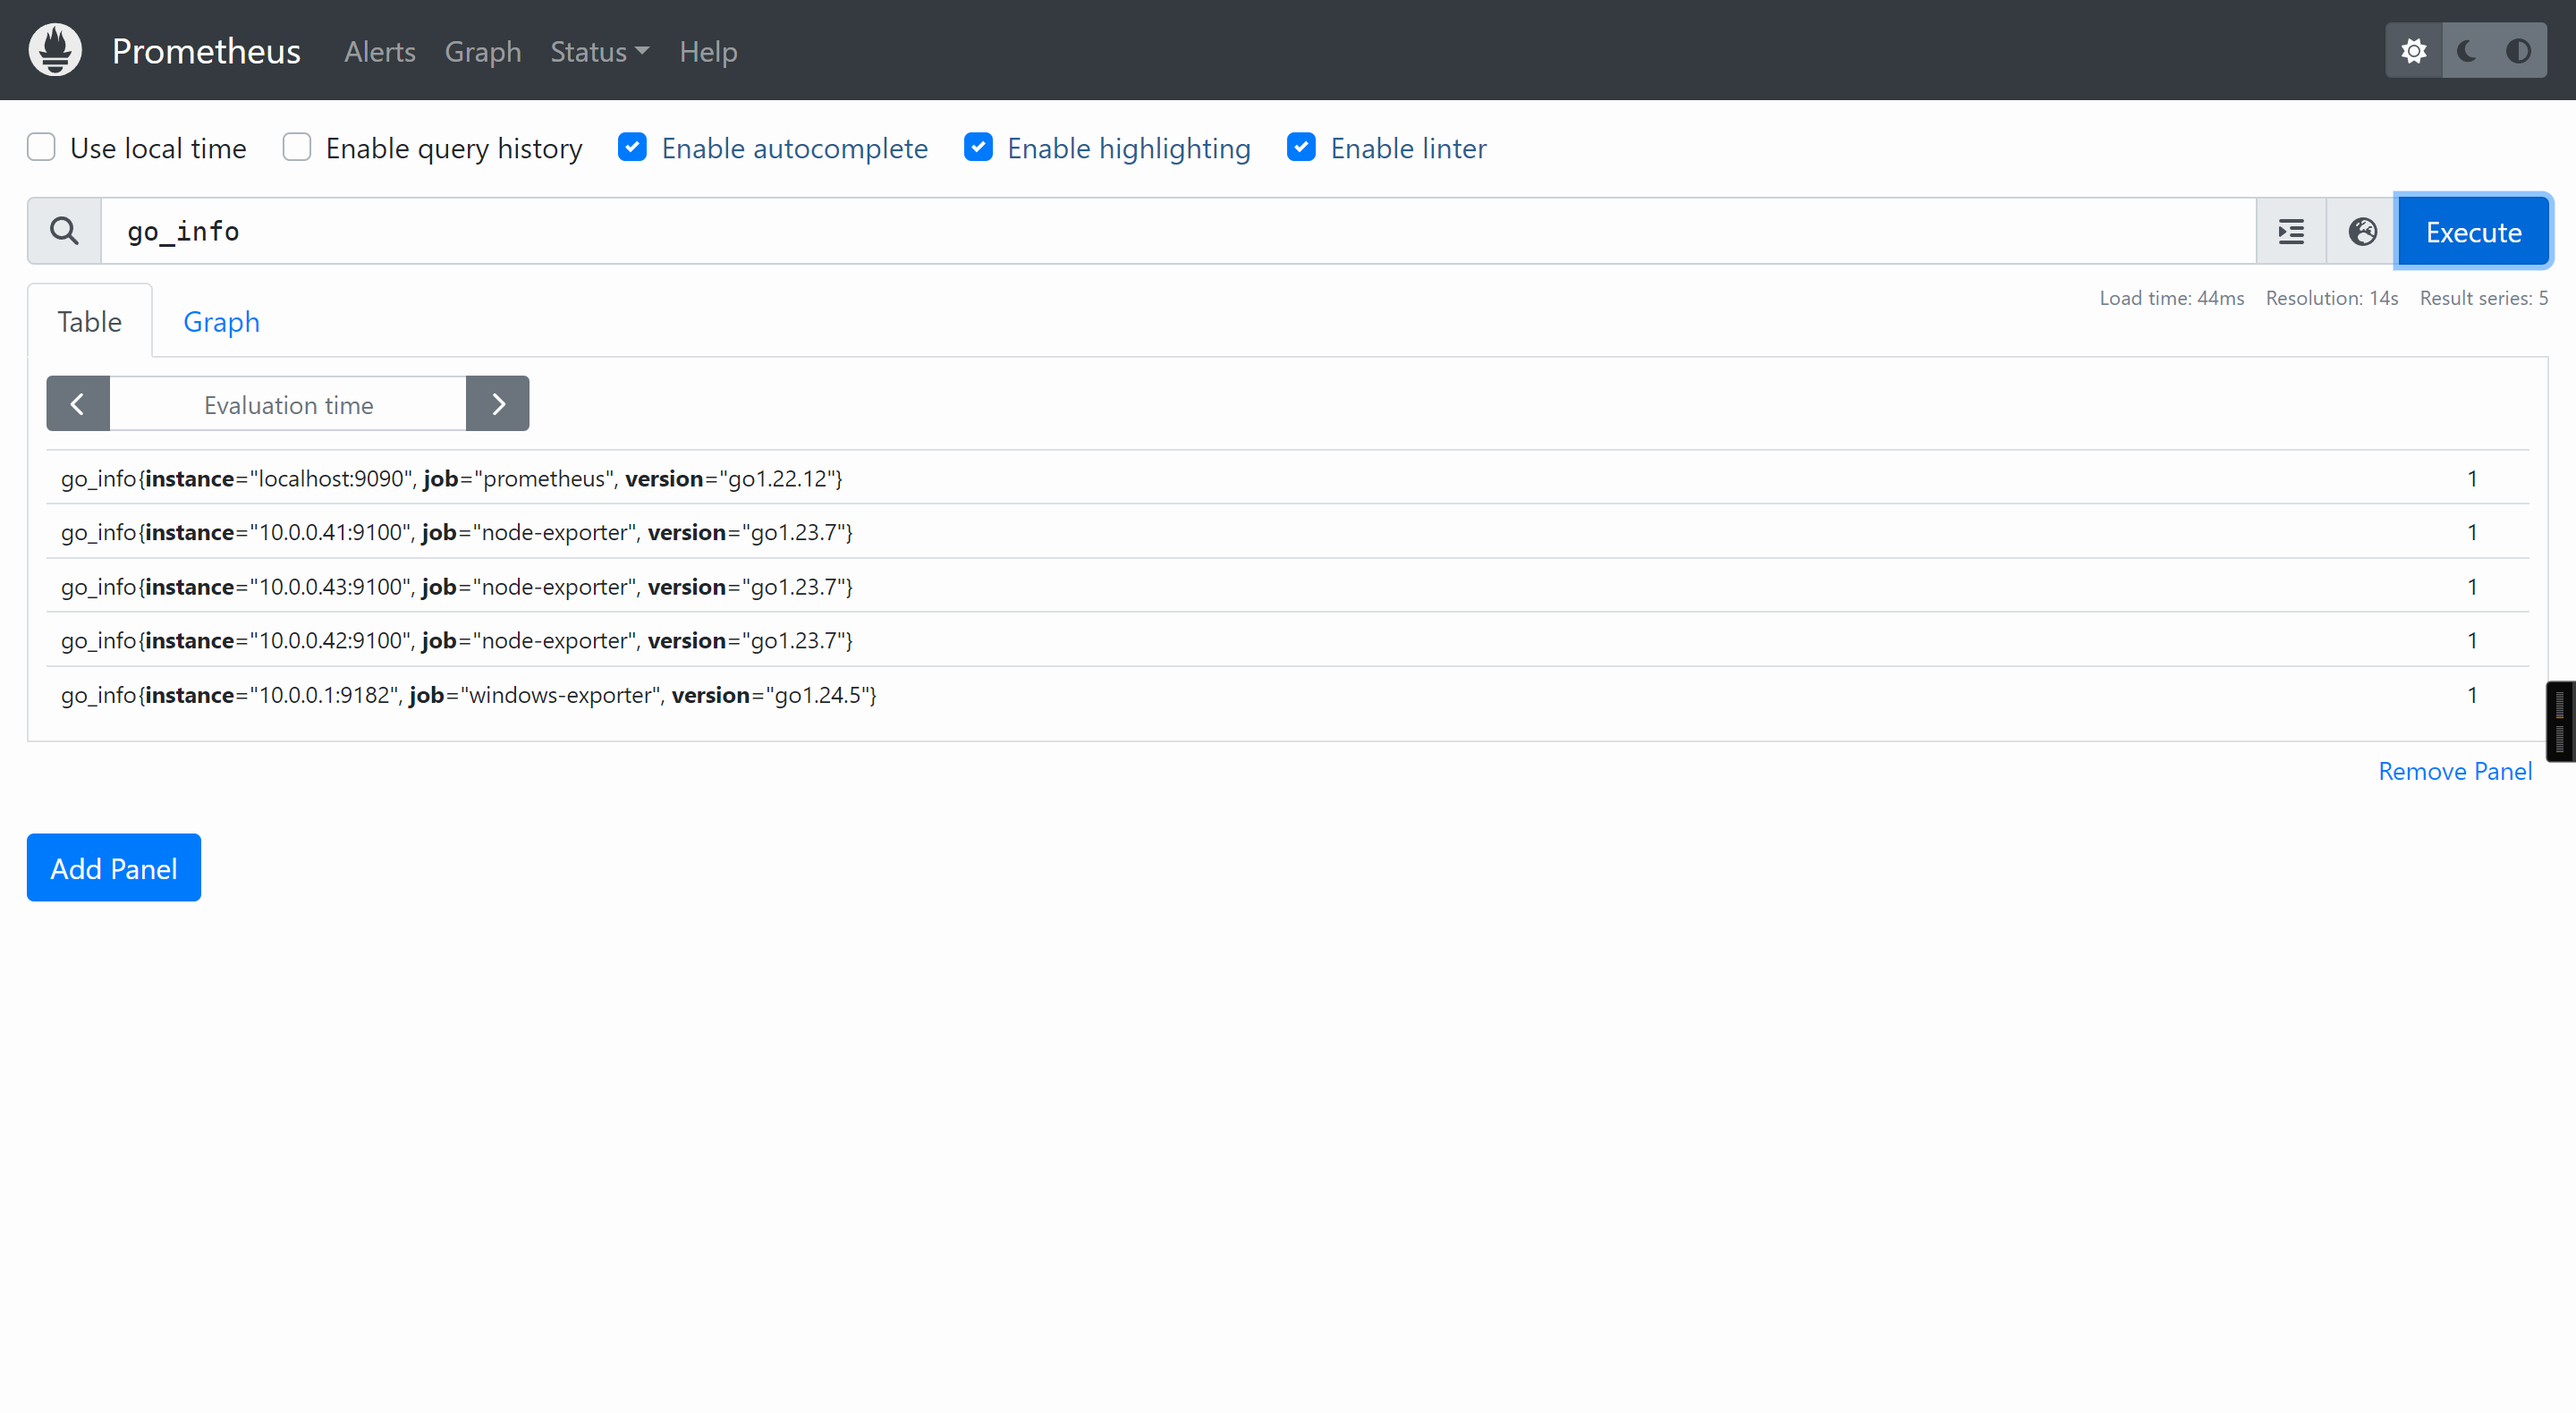
Task: Enable query history checkbox
Action: click(297, 147)
